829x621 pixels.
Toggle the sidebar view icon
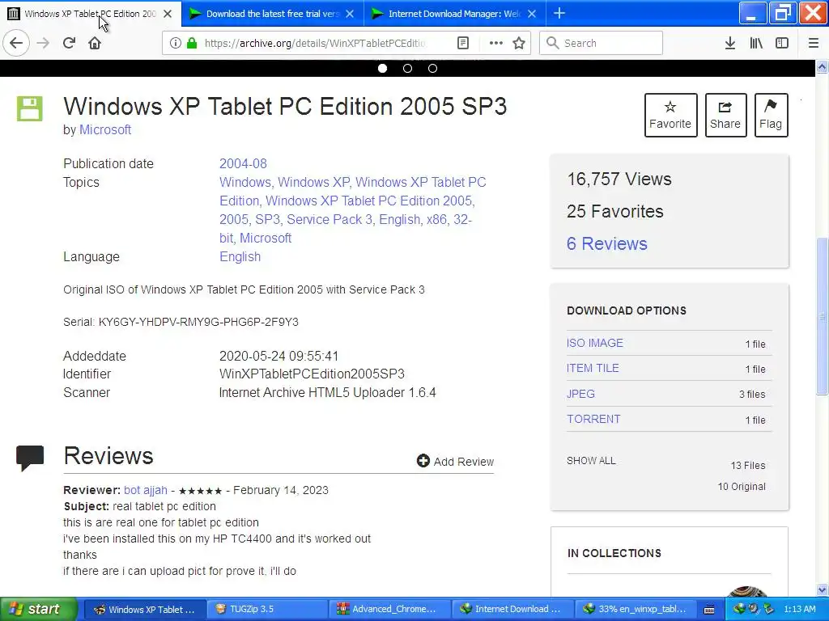click(x=782, y=43)
